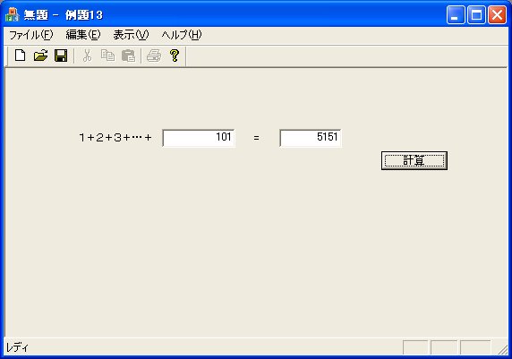Click the result field showing 5151
The image size is (512, 359).
(x=311, y=138)
